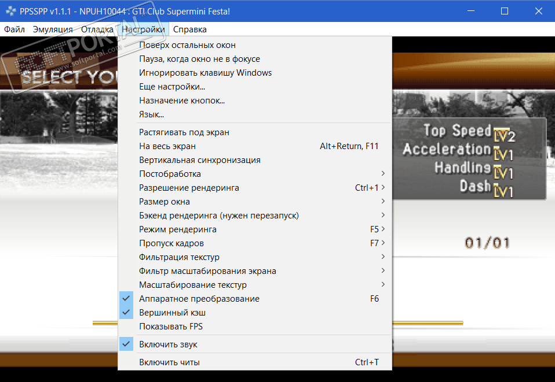Click the Dash stat in game
This screenshot has height=382, width=555.
486,187
